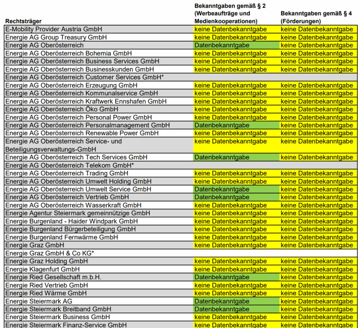Select Energie AG Oberösterreich Kraftwerk Ennshafen GmbH
The image size is (361, 328).
pos(86,101)
